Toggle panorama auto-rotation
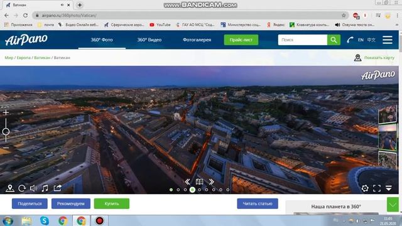The width and height of the screenshot is (402, 226). point(22,188)
